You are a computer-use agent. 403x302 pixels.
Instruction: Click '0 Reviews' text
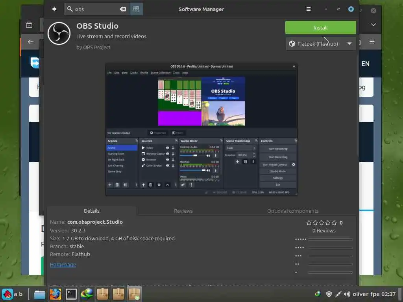click(x=324, y=230)
